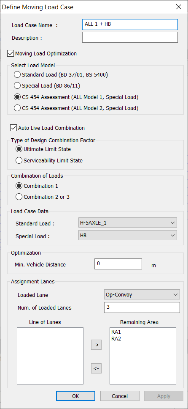Viewport: 188px width, 409px height.
Task: Click the OK button
Action: pyautogui.click(x=75, y=396)
